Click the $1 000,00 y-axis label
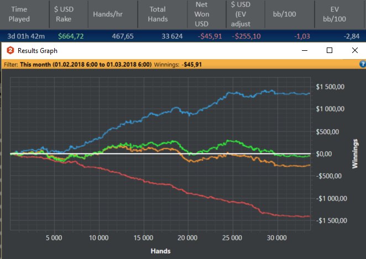The image size is (366, 259). [330, 109]
